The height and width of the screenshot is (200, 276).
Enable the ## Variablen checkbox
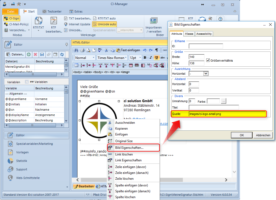(x=27, y=82)
